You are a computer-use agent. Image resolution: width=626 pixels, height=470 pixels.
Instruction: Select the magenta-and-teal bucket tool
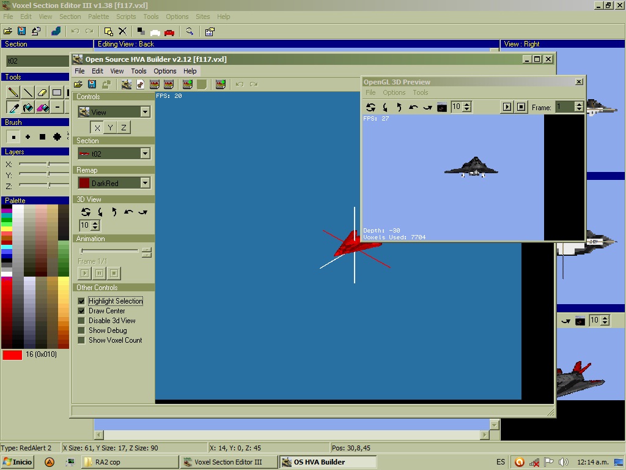pos(42,107)
